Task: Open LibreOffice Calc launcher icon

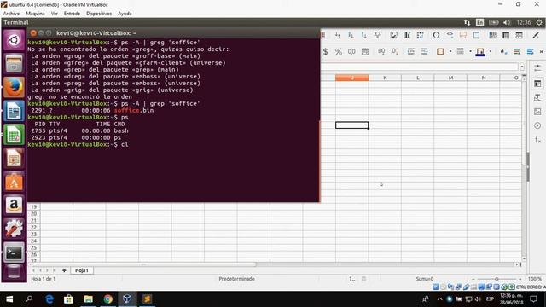Action: (x=14, y=135)
